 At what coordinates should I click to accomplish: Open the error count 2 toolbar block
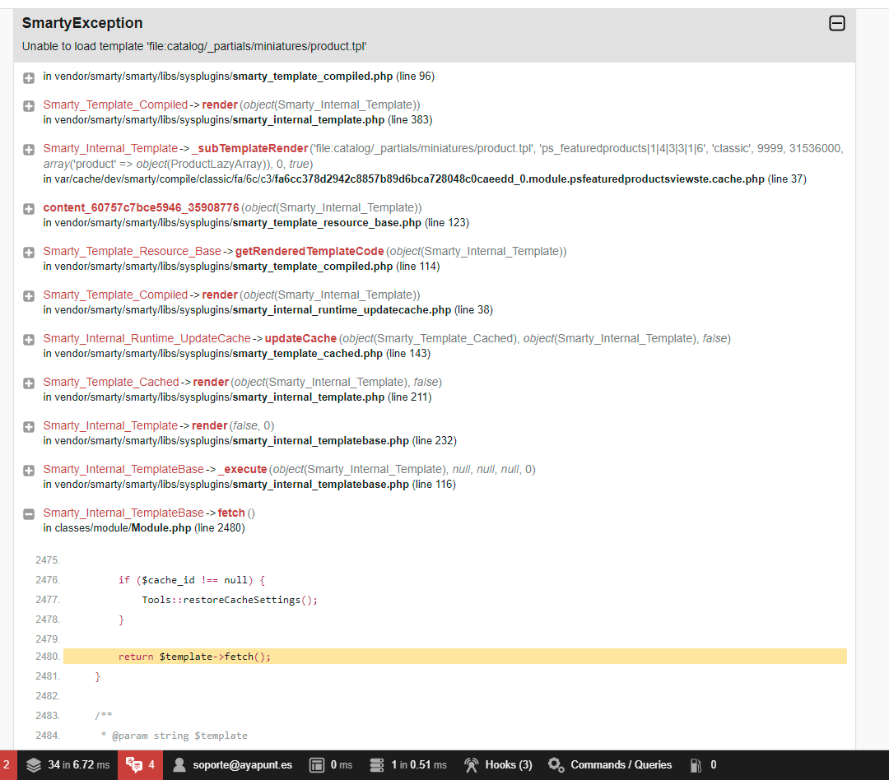point(7,764)
